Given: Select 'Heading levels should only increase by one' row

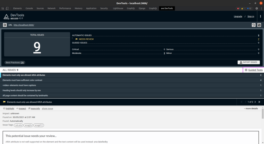Looking at the screenshot, I should (x=132, y=90).
